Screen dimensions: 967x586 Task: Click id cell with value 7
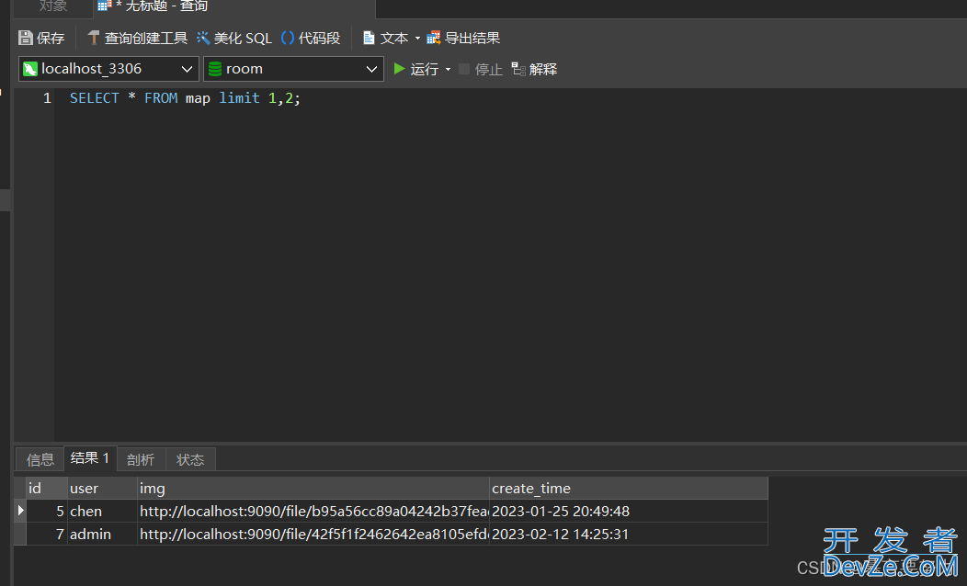(x=47, y=534)
